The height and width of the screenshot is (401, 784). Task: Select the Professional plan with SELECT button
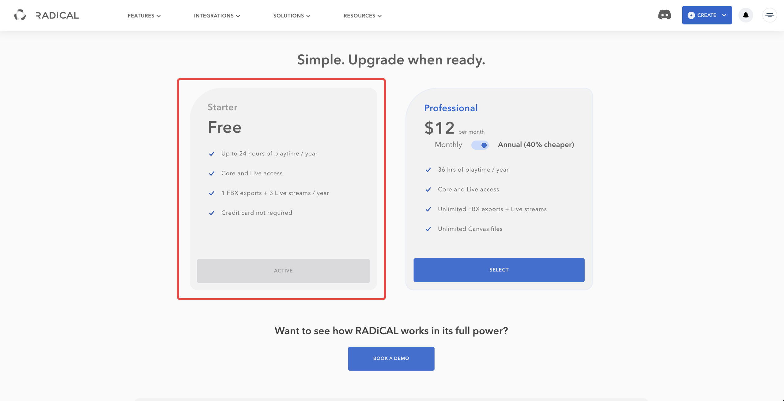pyautogui.click(x=499, y=270)
